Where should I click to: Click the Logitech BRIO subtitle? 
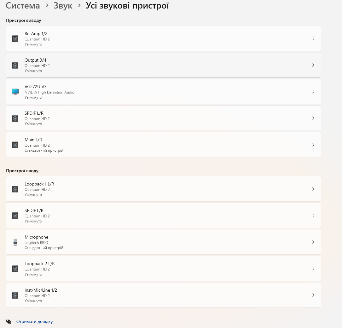[x=36, y=243]
